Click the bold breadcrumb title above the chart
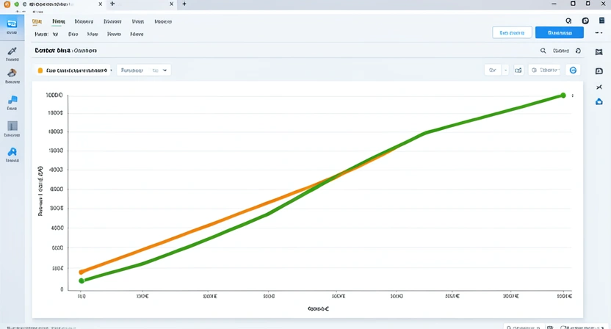This screenshot has height=329, width=611. point(53,51)
